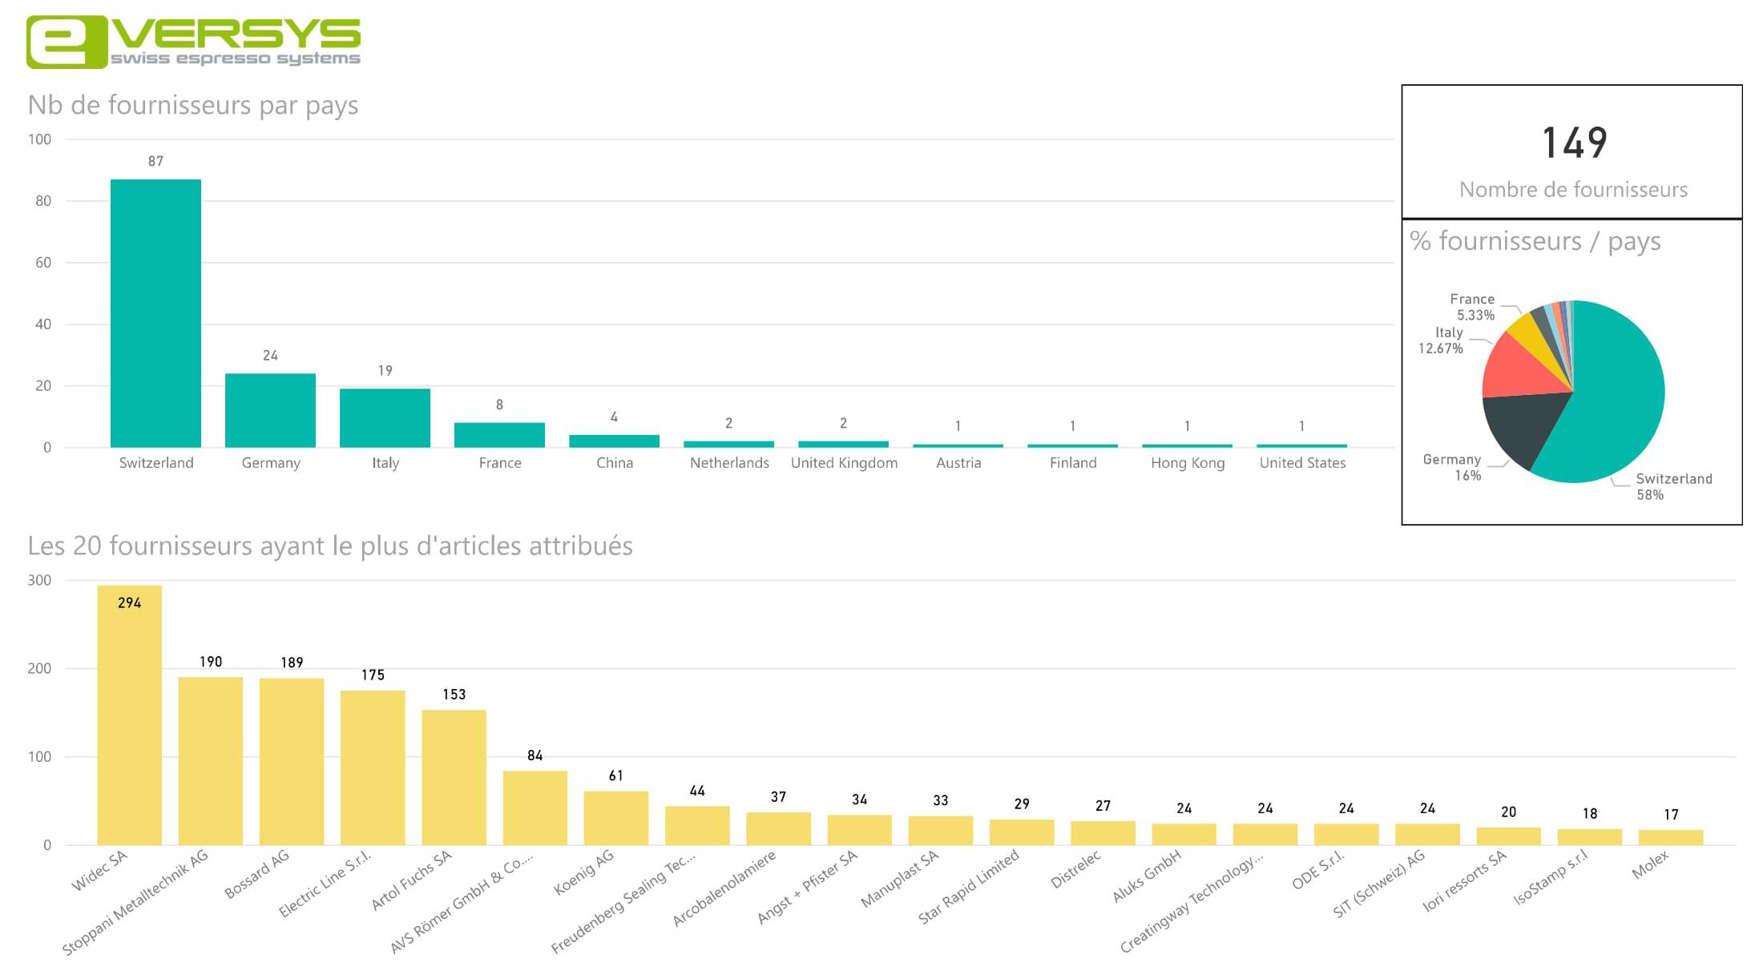
Task: Click the Distrelec axis label
Action: (x=1076, y=869)
